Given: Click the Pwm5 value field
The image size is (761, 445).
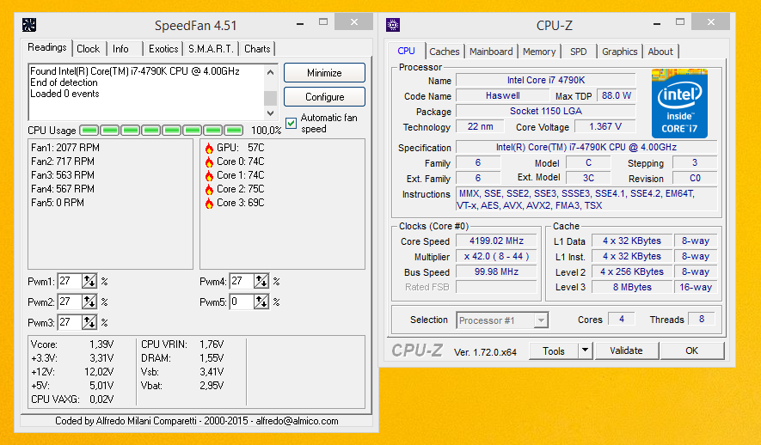Looking at the screenshot, I should tap(242, 302).
